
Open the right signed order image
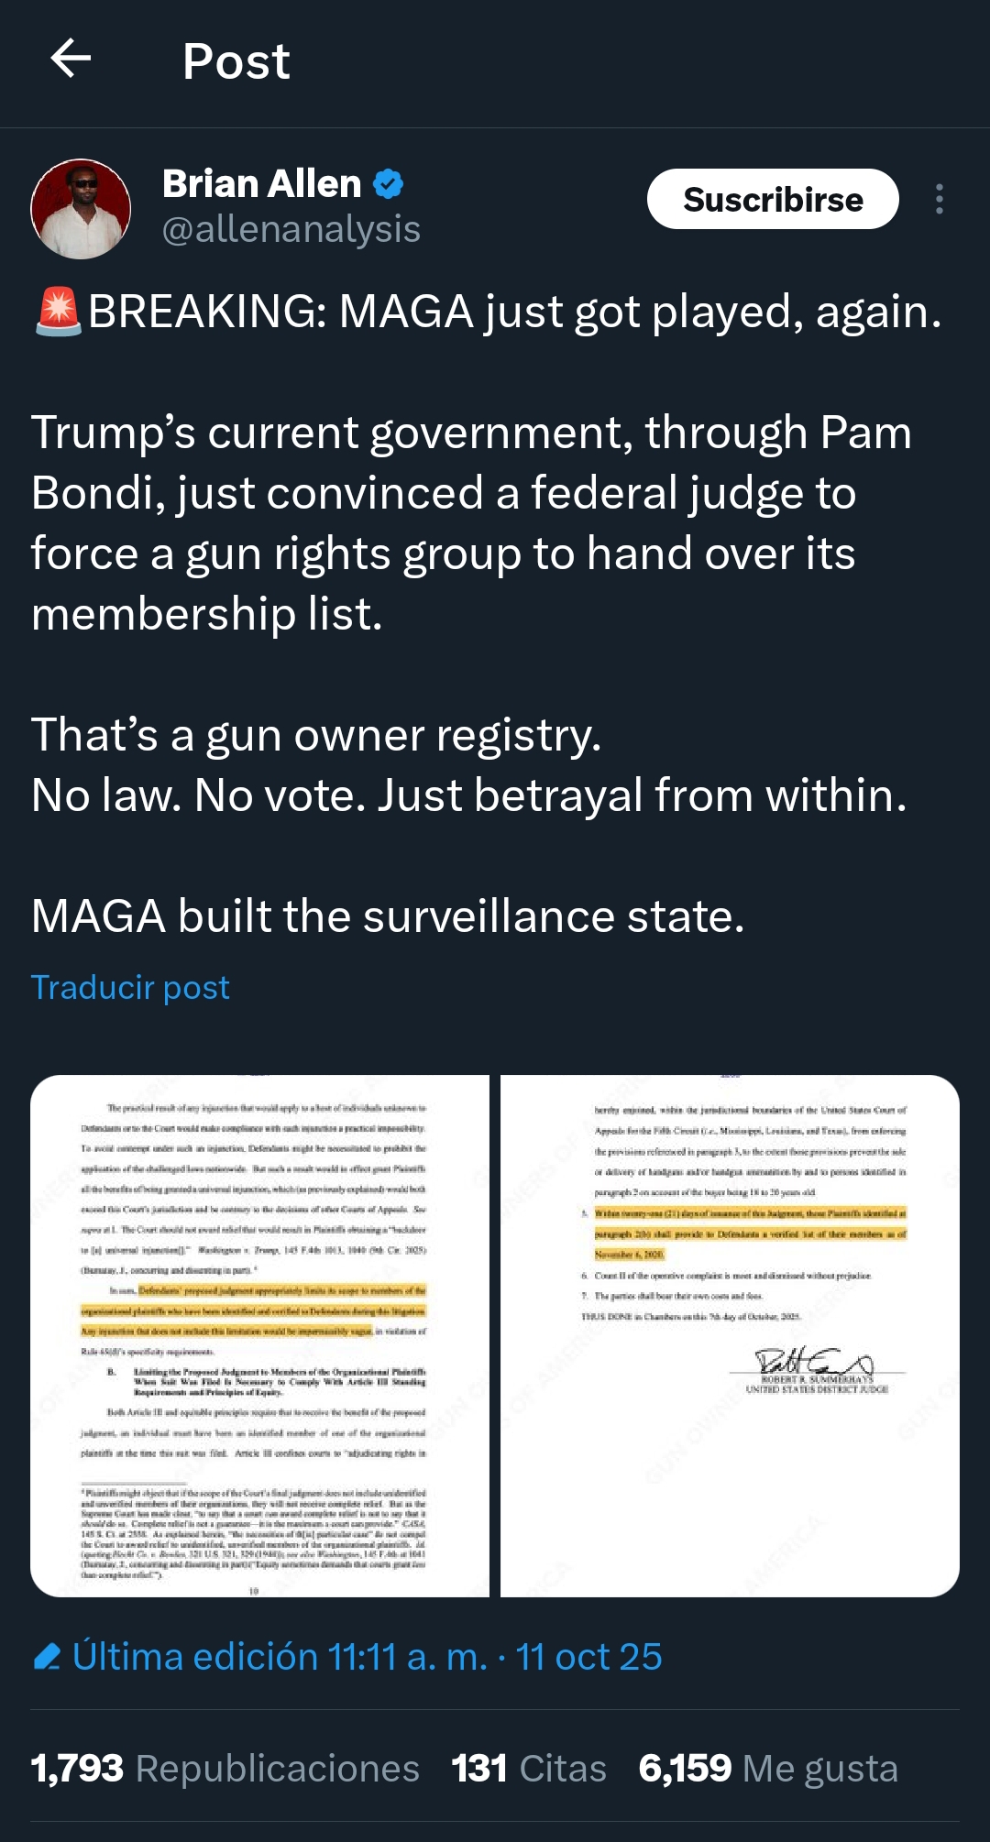point(730,1336)
